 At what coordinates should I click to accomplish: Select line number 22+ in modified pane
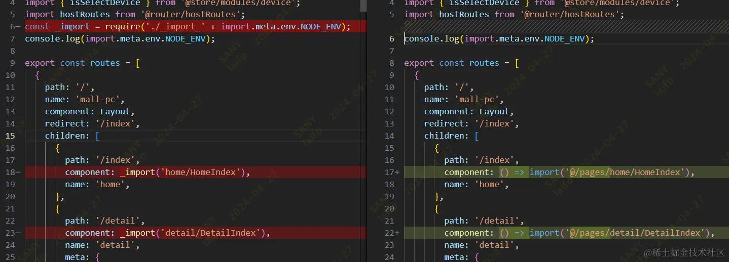391,233
